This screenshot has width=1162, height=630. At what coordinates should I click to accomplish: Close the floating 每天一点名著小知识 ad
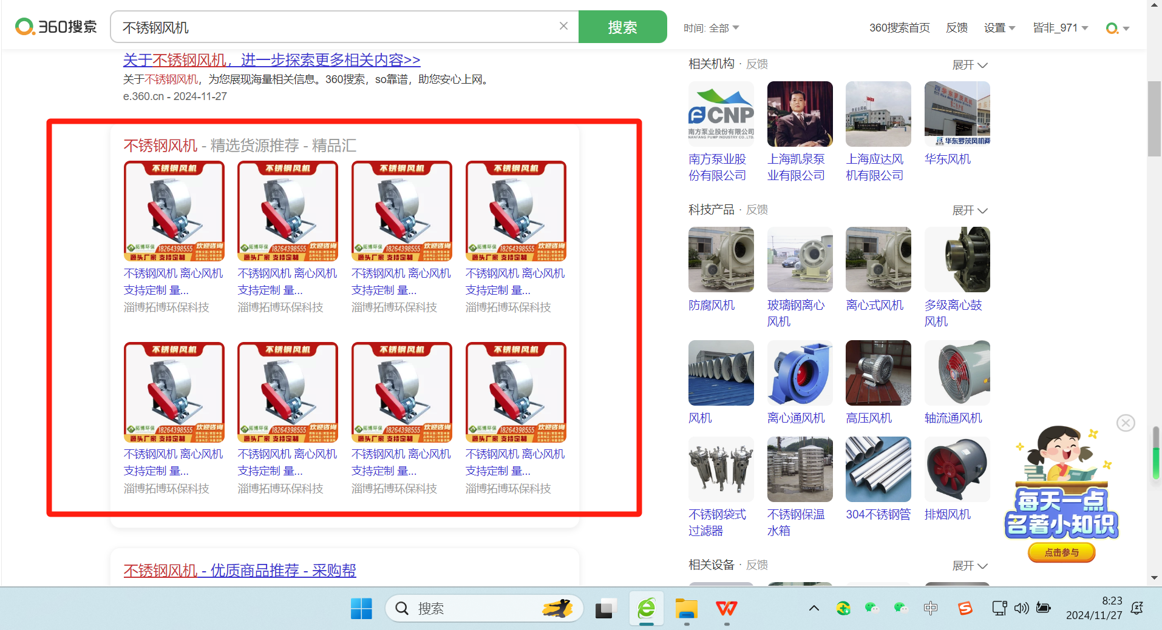point(1126,423)
